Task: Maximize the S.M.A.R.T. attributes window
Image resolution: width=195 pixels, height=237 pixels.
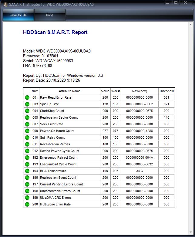Action: [176, 3]
